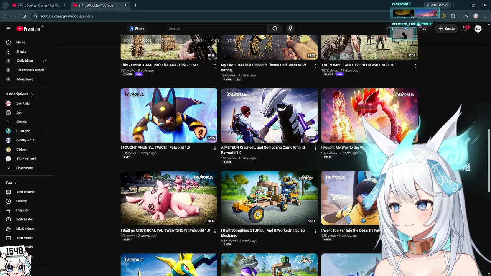The height and width of the screenshot is (276, 491).
Task: View site information in address bar
Action: [35, 16]
